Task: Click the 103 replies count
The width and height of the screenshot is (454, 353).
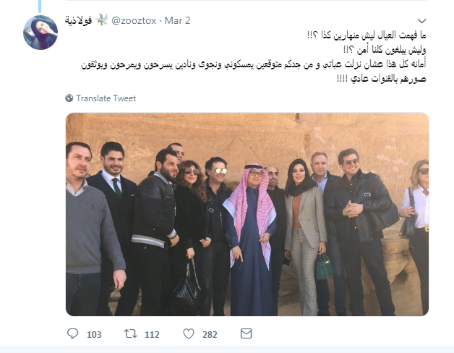Action: [x=94, y=334]
